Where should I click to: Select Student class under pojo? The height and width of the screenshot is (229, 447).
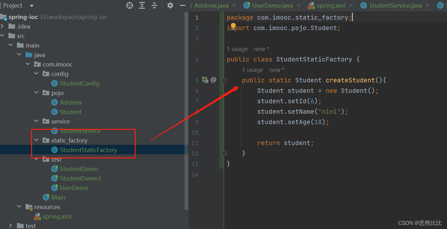tap(71, 112)
